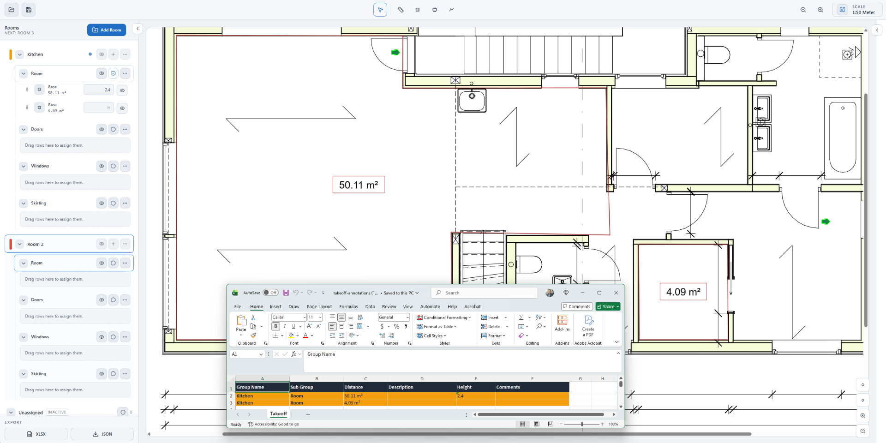The height and width of the screenshot is (443, 886).
Task: Collapse the Room 2 group
Action: (x=20, y=244)
